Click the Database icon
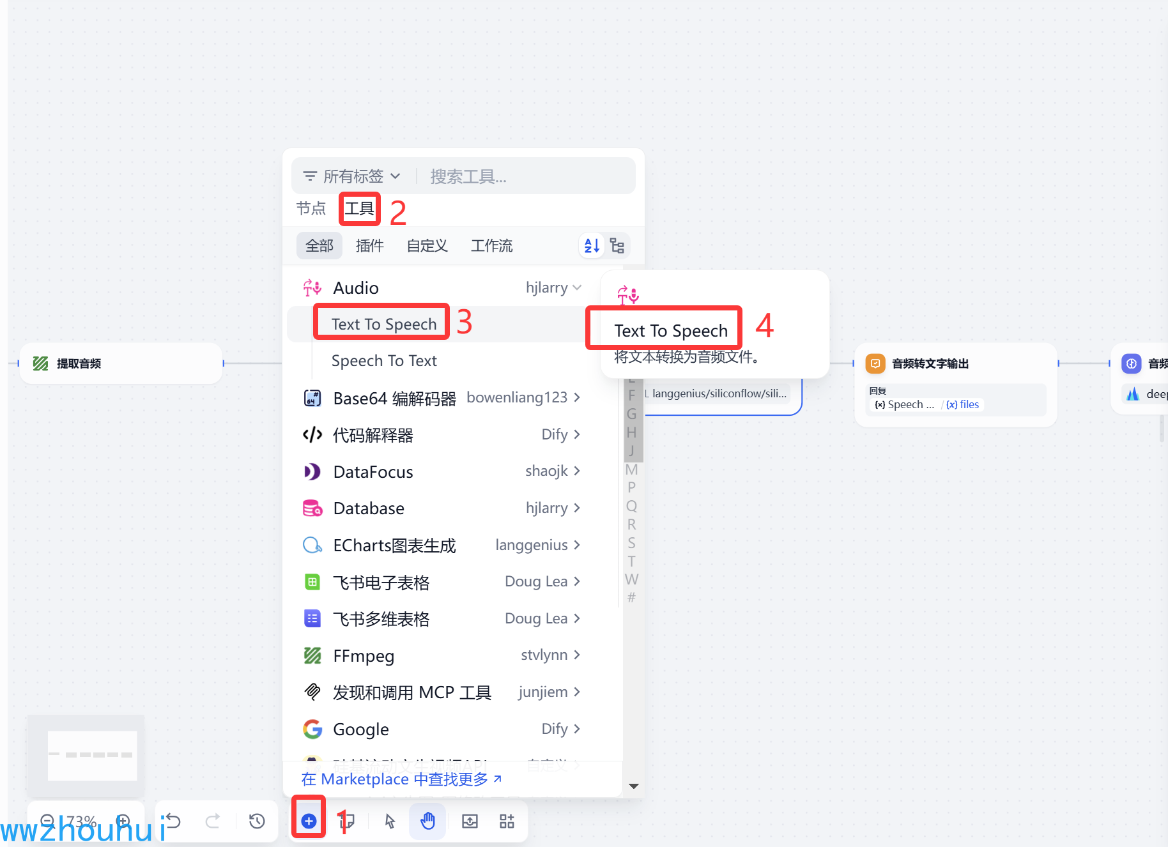Image resolution: width=1168 pixels, height=847 pixels. point(312,508)
